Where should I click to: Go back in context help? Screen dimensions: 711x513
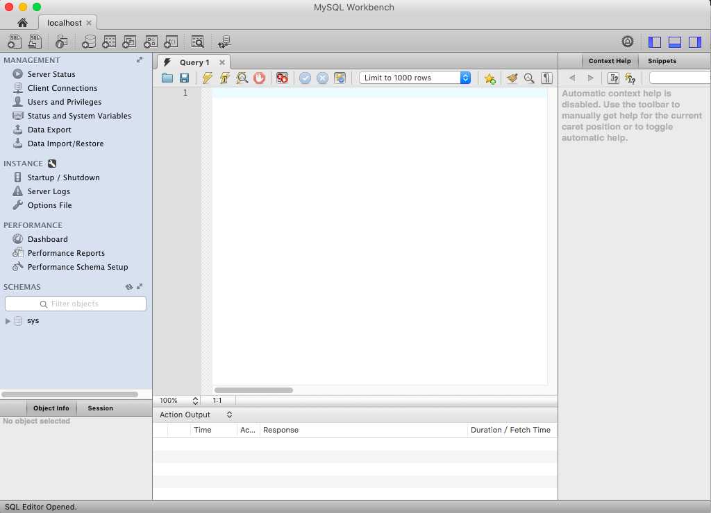pyautogui.click(x=572, y=78)
